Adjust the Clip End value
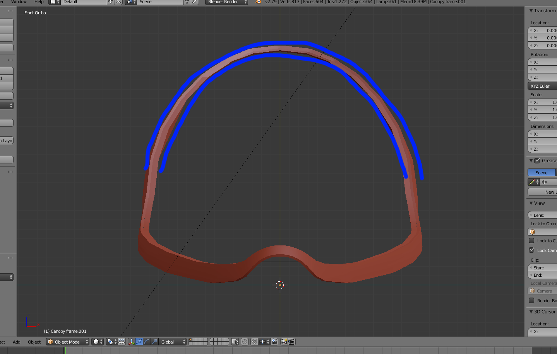The image size is (557, 354). pyautogui.click(x=543, y=275)
